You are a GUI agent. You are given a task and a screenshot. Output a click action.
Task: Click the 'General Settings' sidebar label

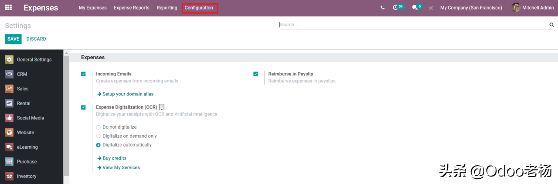[x=34, y=60]
